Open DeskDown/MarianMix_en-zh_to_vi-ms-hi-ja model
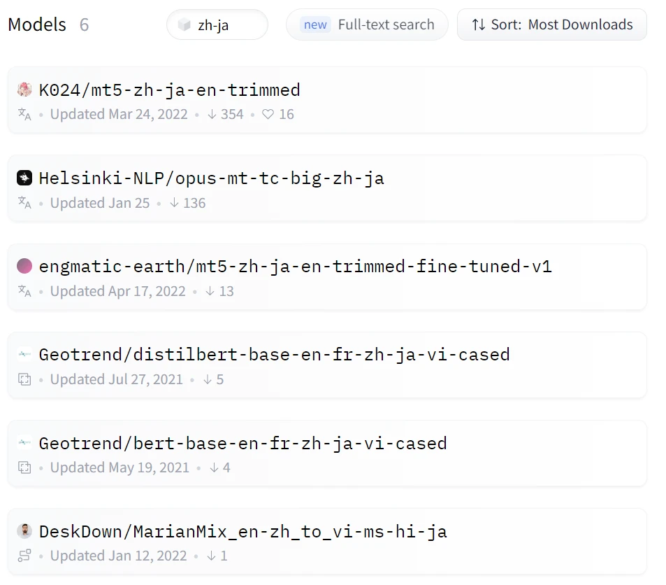Image resolution: width=666 pixels, height=585 pixels. pyautogui.click(x=243, y=530)
